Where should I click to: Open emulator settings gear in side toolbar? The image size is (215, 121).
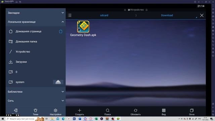click(x=213, y=104)
